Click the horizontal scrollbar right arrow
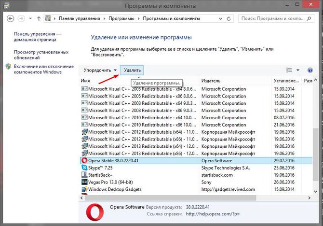 (309, 198)
